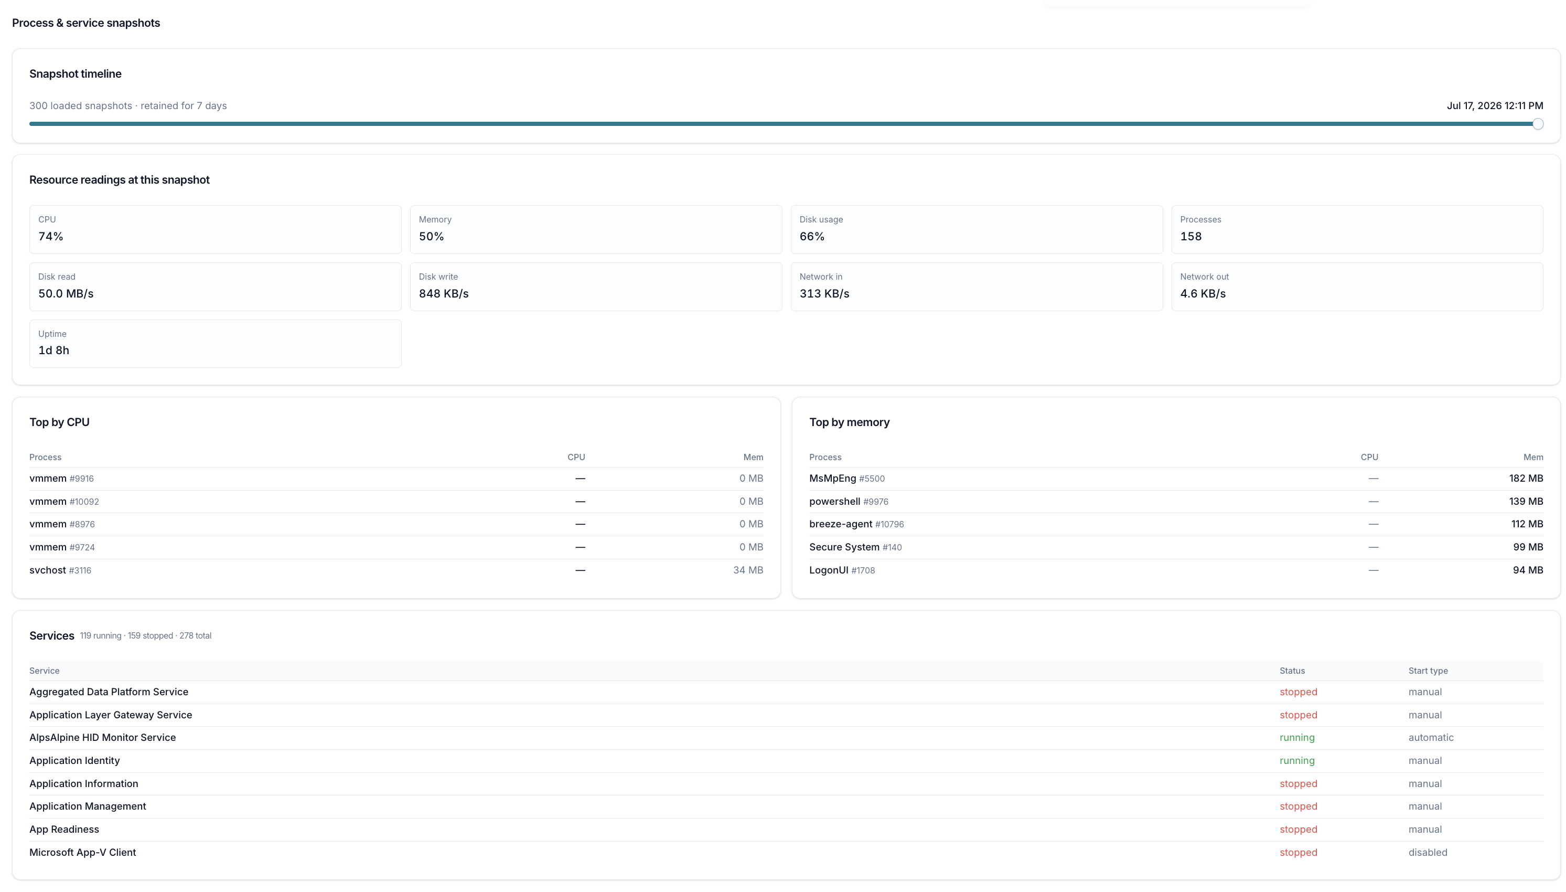
Task: Click the Status column header
Action: click(x=1292, y=672)
